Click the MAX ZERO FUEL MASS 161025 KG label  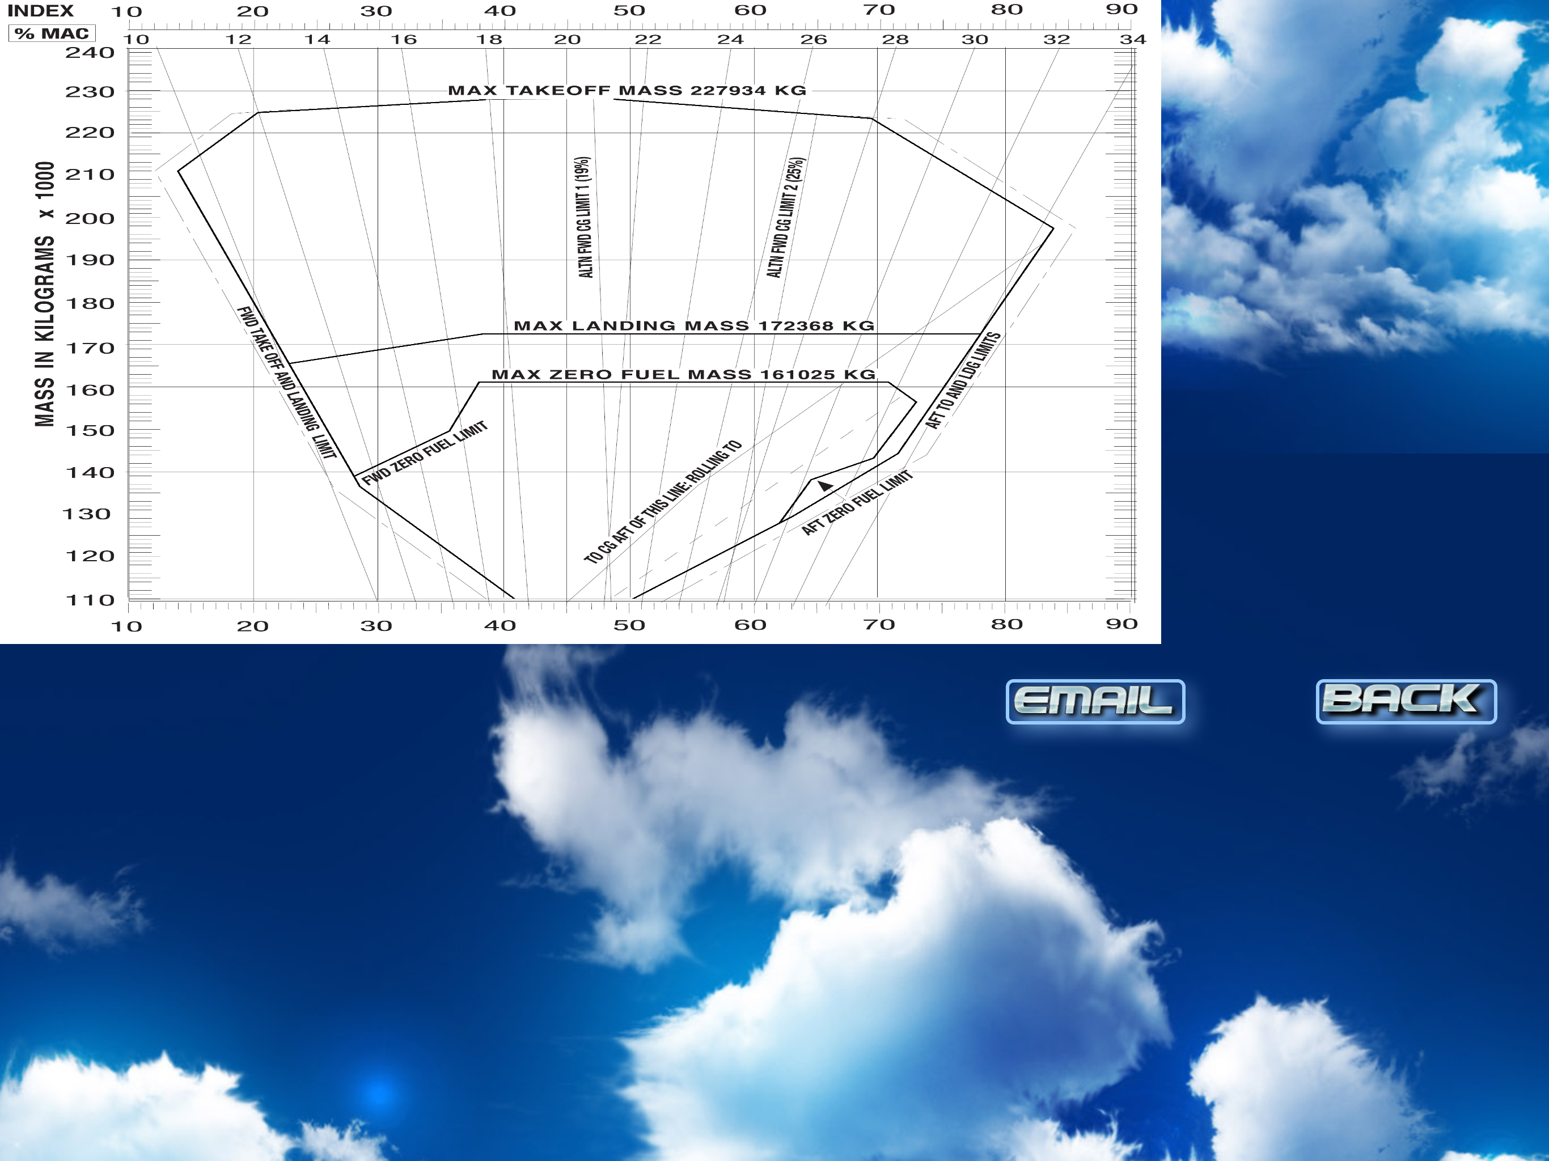coord(683,375)
